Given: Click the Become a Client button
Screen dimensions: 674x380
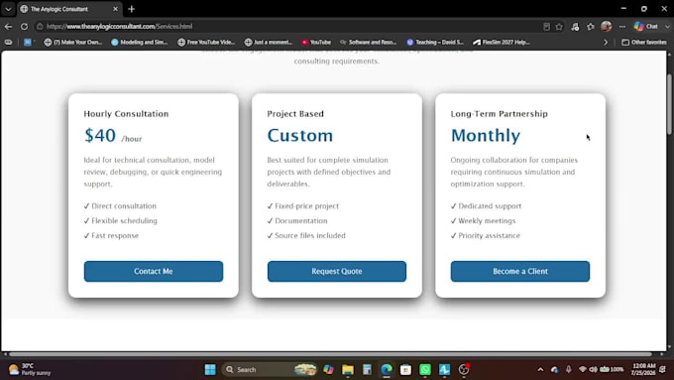Looking at the screenshot, I should pos(520,271).
